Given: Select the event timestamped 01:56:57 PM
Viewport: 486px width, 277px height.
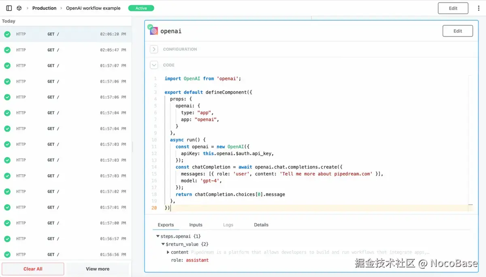Looking at the screenshot, I should click(x=66, y=239).
